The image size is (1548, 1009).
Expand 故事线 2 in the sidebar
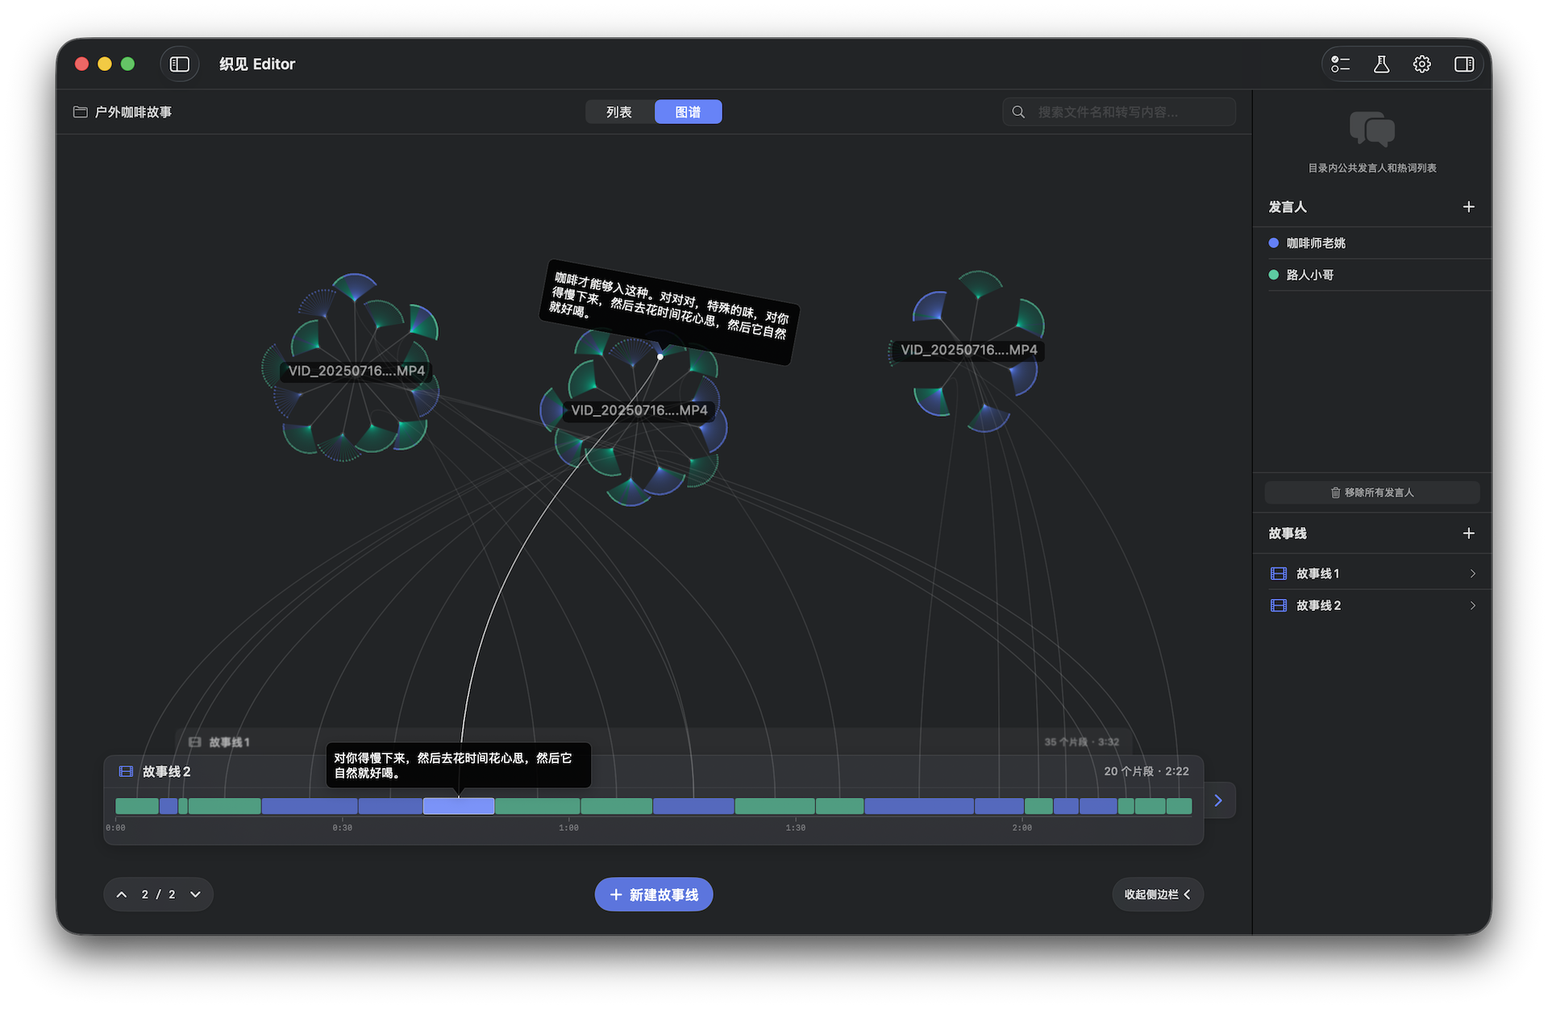(1472, 605)
